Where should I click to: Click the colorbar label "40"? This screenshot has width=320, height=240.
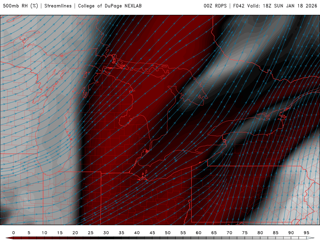[137, 233]
